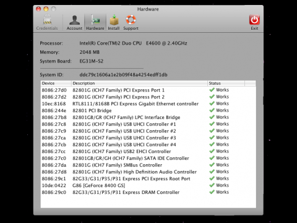Click the green checkmark for GeForce 8400 GS
Screen dimensions: 297x223
212,185
